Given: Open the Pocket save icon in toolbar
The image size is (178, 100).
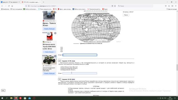Looking at the screenshot, I should tap(166, 6).
